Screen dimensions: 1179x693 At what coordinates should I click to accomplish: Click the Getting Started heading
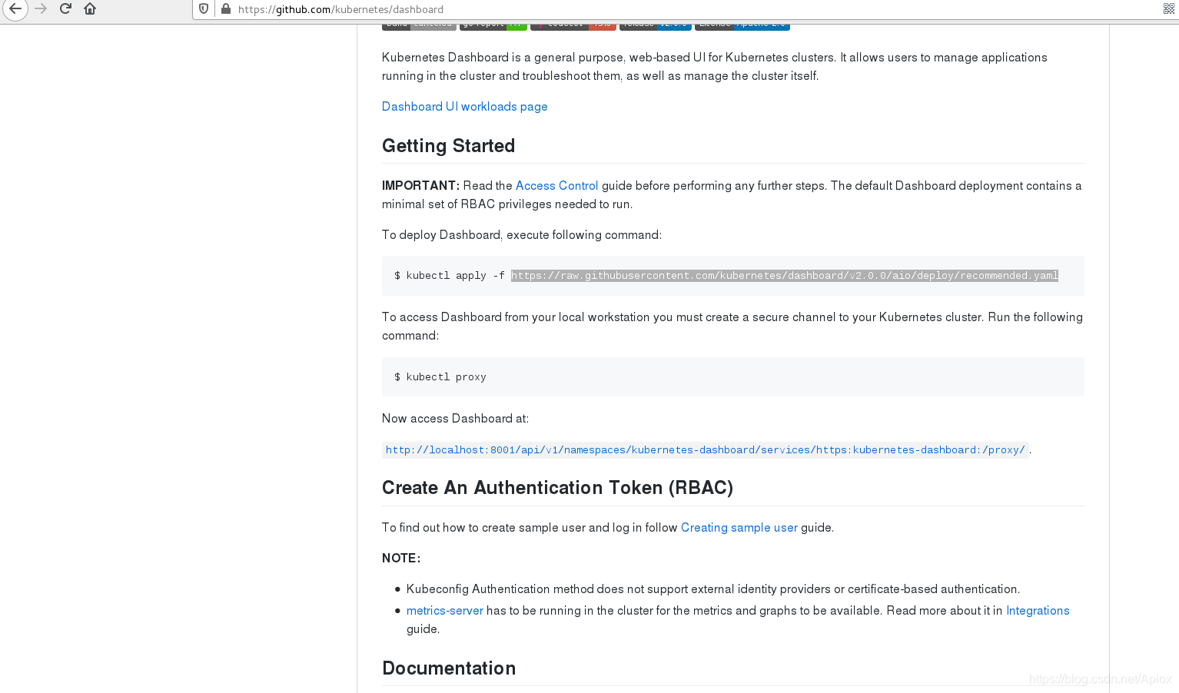[x=449, y=146]
